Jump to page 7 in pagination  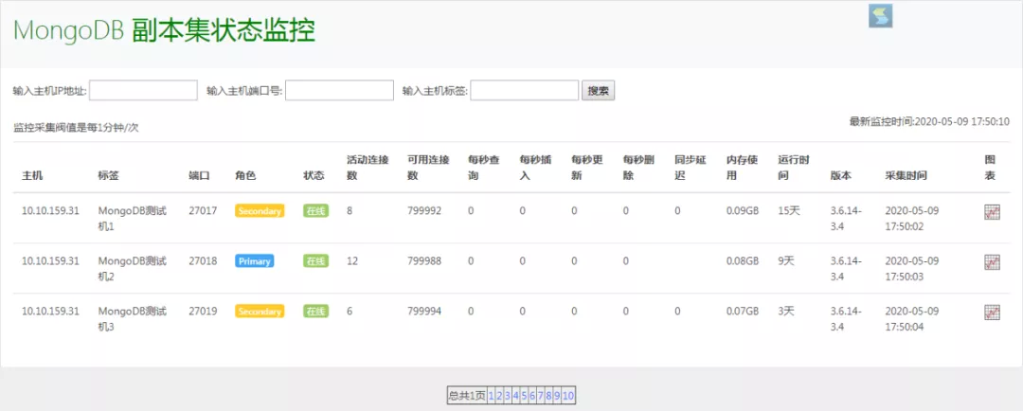541,396
